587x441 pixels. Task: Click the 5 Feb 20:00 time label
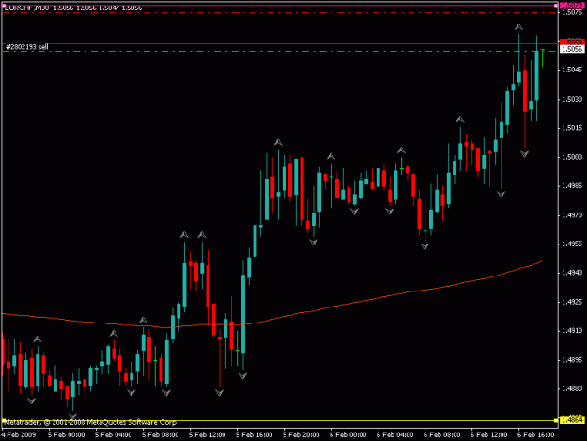[301, 435]
